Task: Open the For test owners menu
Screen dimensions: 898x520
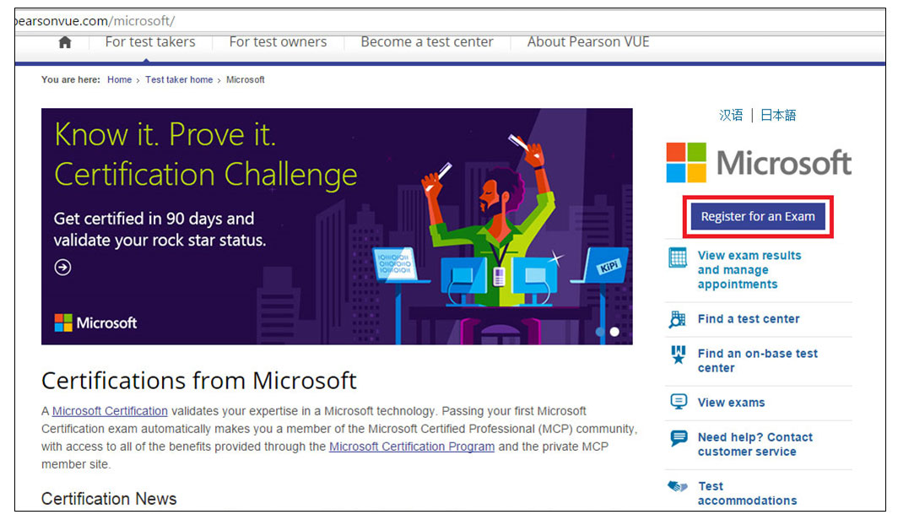Action: point(278,42)
